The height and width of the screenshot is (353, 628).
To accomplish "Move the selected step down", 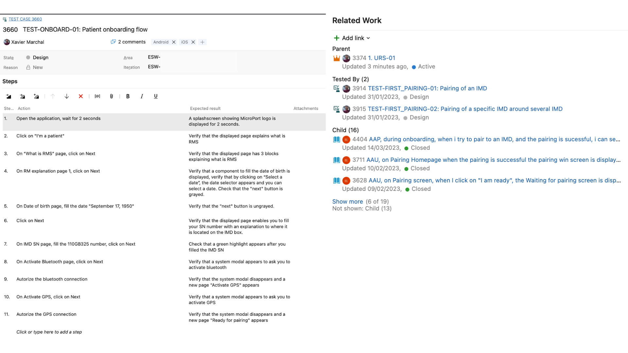I will 67,96.
